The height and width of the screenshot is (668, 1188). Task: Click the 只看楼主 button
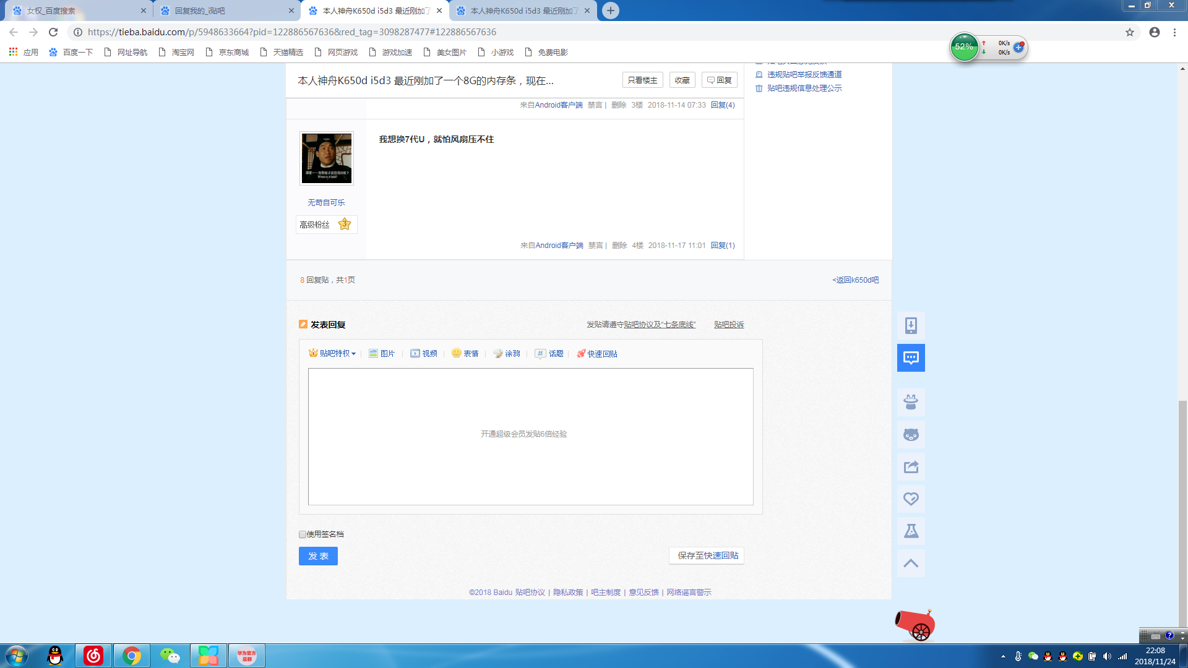tap(642, 80)
